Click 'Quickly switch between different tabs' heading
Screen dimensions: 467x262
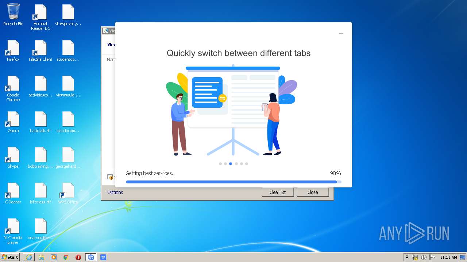pyautogui.click(x=239, y=53)
